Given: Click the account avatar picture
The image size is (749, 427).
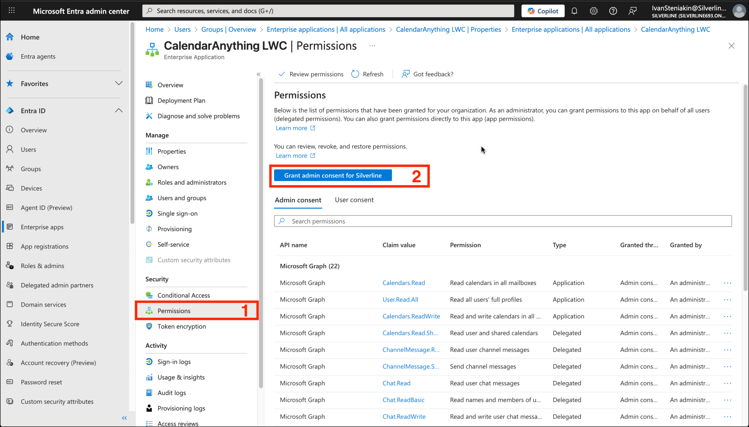Looking at the screenshot, I should 739,11.
